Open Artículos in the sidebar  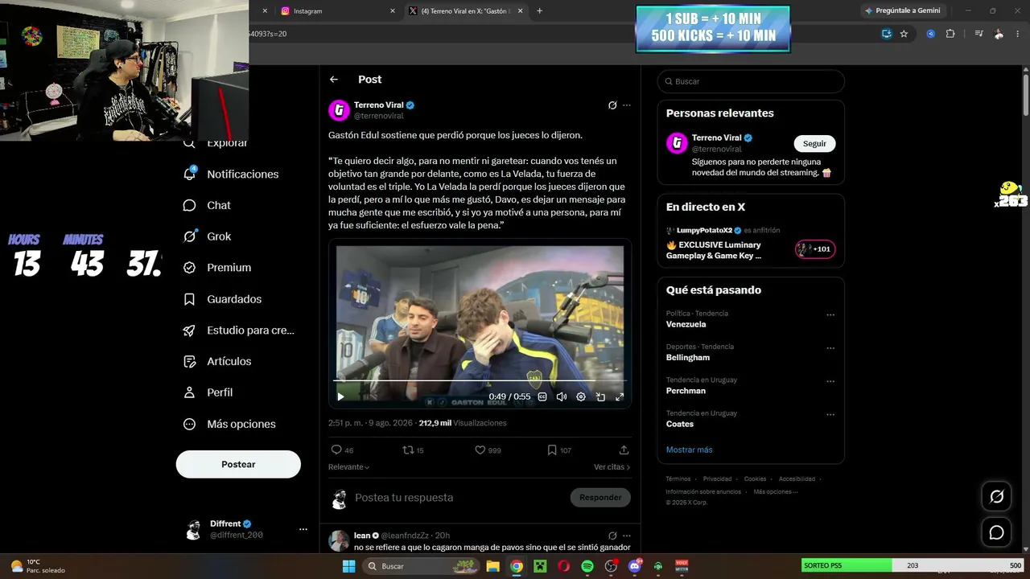coord(217,361)
